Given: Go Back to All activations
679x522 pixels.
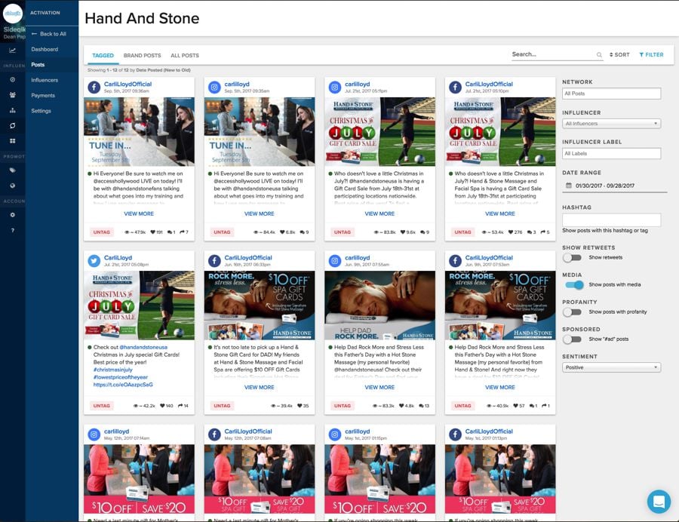Looking at the screenshot, I should pyautogui.click(x=49, y=34).
